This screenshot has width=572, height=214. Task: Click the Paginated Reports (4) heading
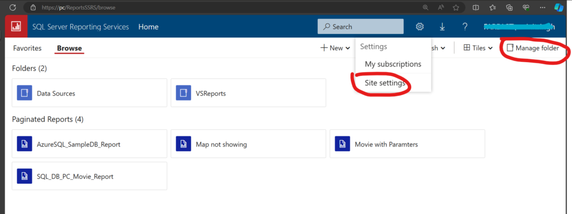click(x=48, y=120)
